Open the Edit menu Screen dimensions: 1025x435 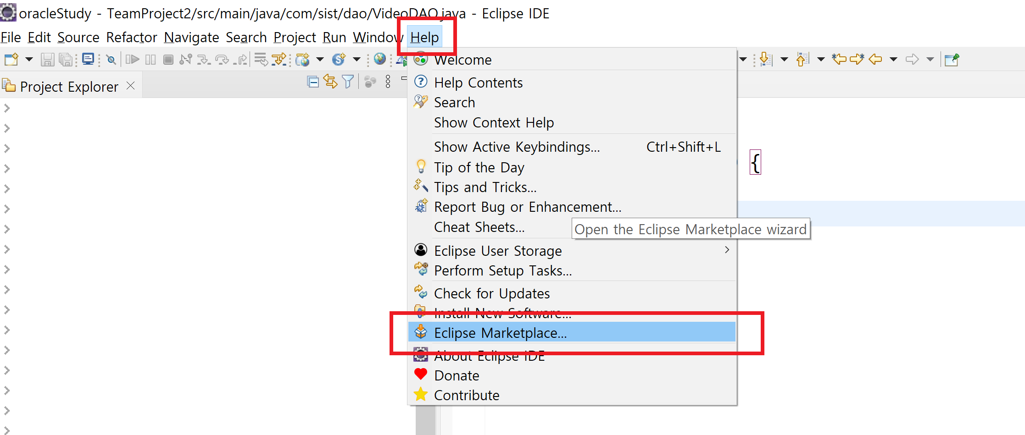(39, 37)
